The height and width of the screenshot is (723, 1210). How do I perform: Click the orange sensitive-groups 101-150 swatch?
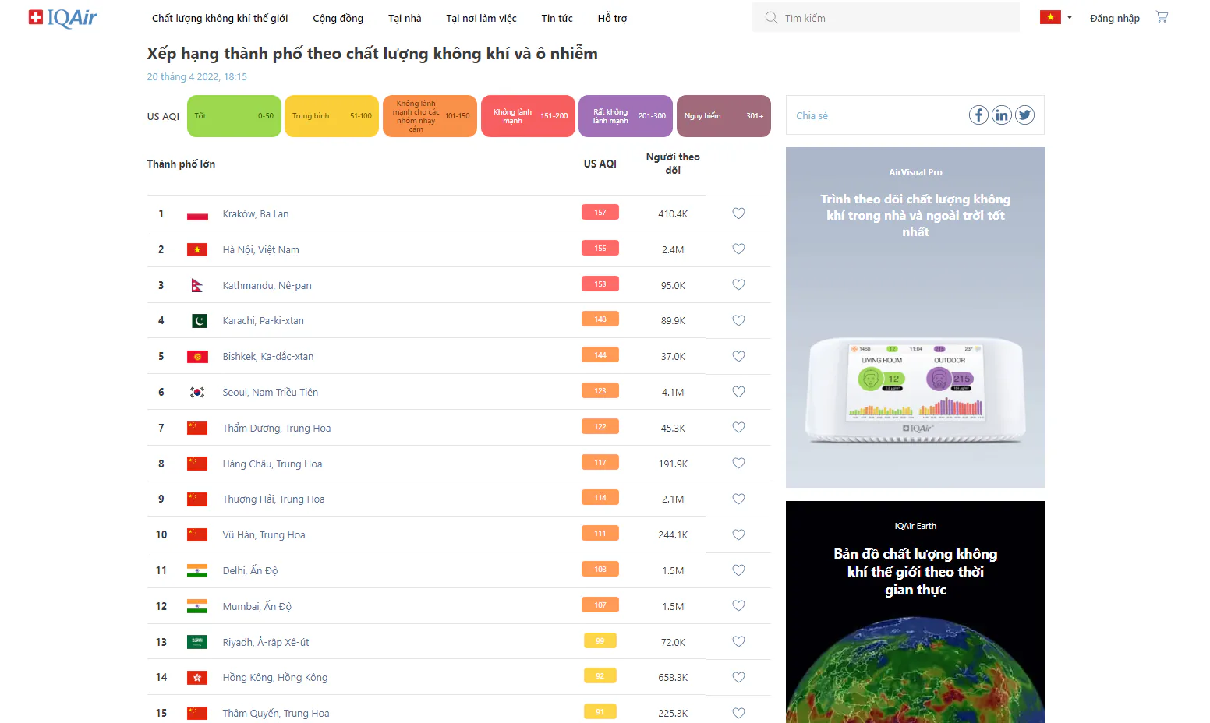pos(430,116)
